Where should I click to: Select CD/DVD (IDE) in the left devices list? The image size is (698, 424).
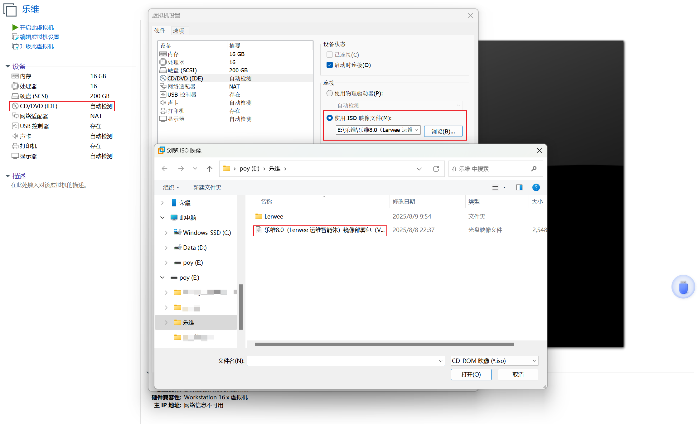[x=62, y=106]
